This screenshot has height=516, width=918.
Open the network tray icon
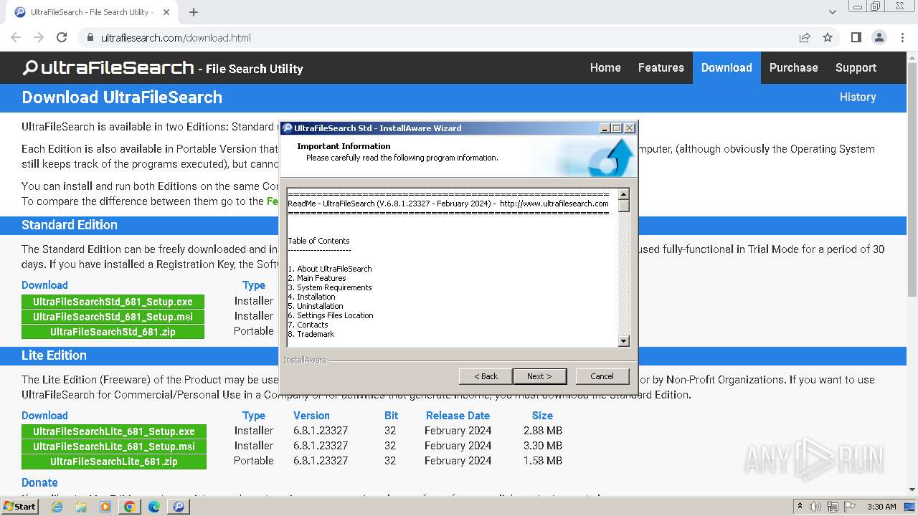click(x=833, y=507)
